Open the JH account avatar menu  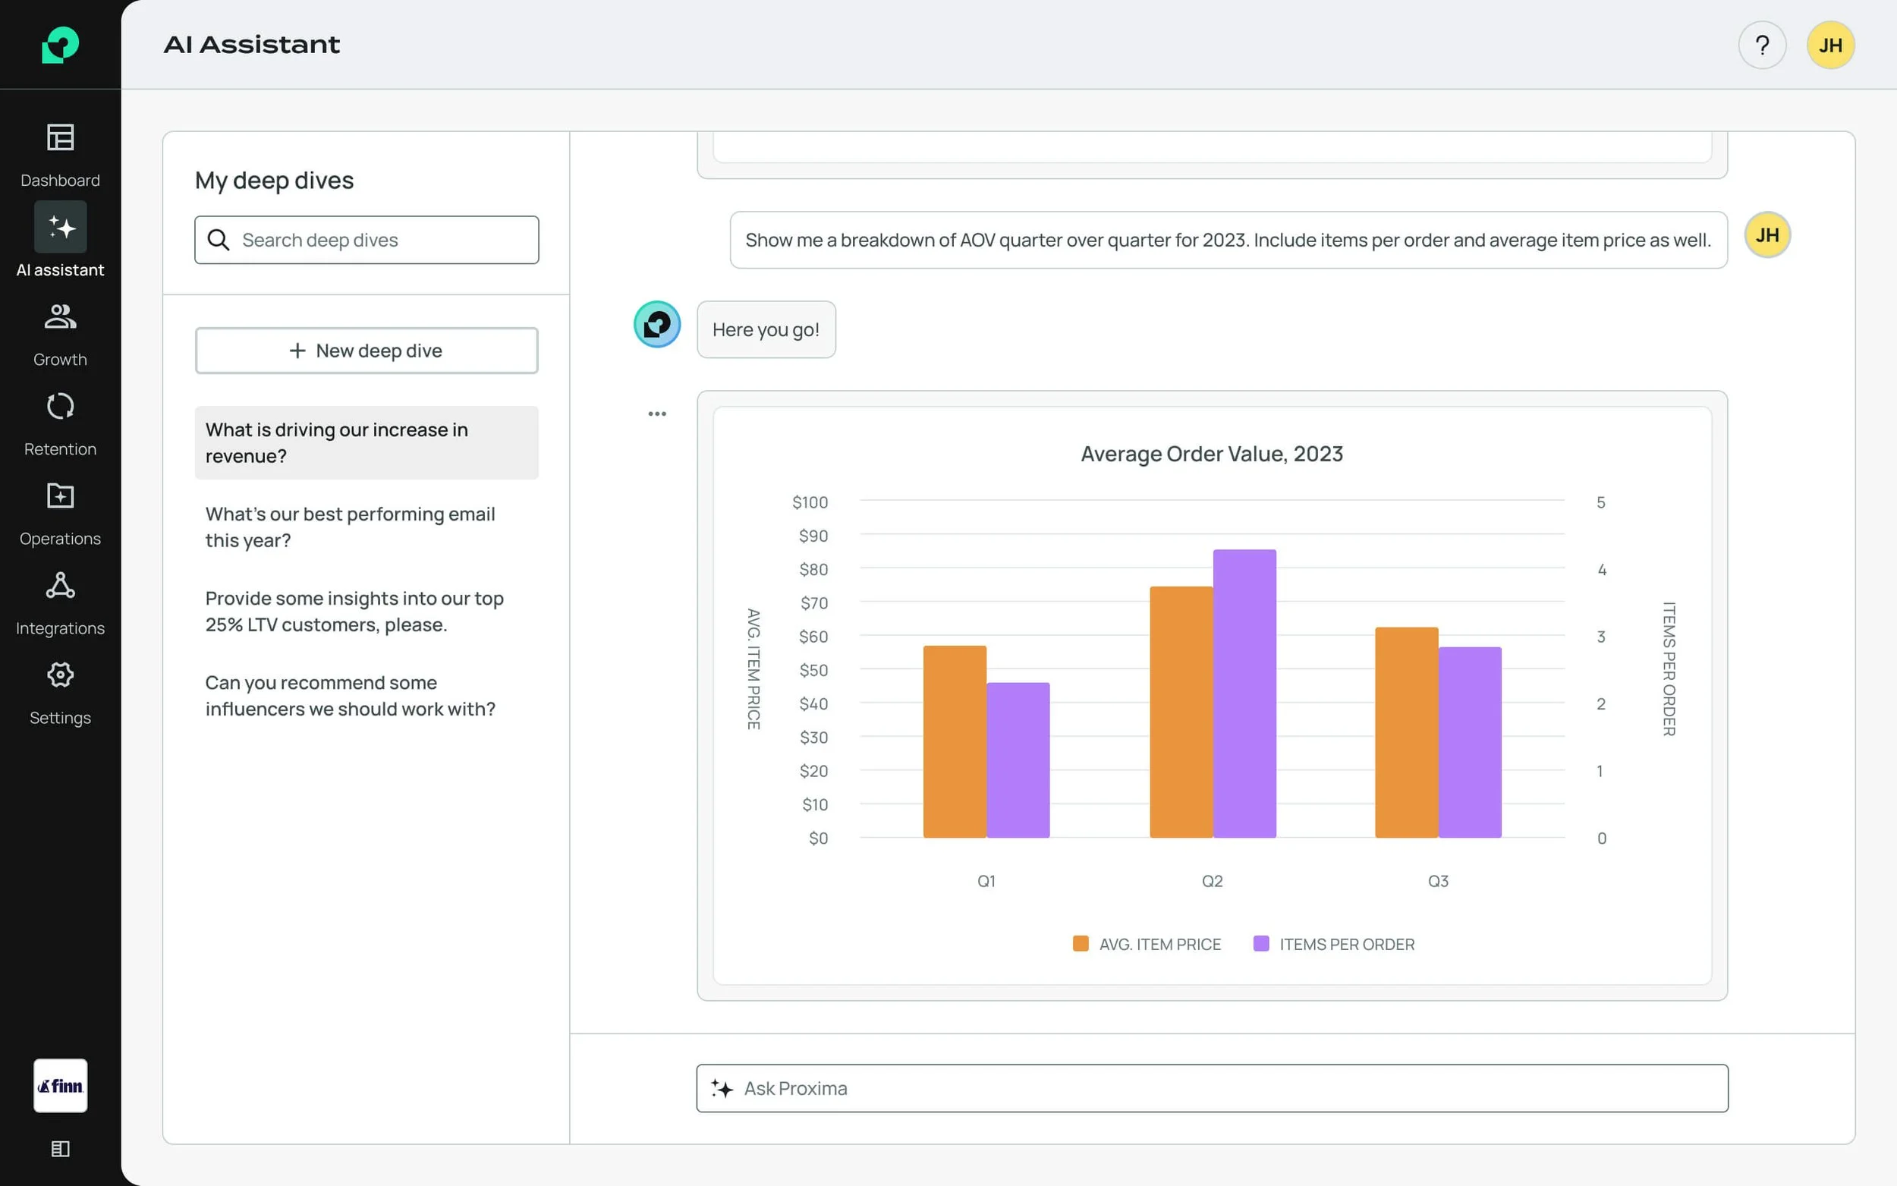(1829, 46)
